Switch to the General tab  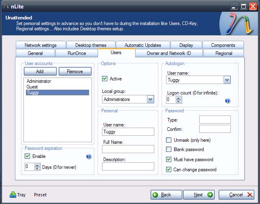point(35,53)
